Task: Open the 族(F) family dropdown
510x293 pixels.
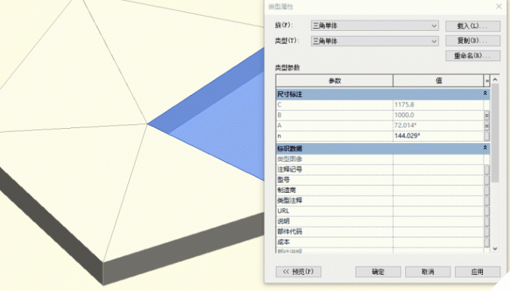Action: 374,26
